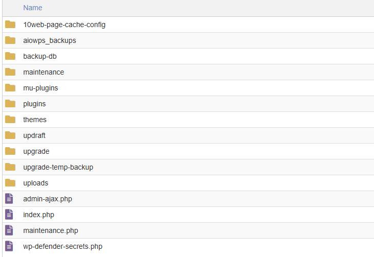Open the updraft folder name
This screenshot has width=374, height=257.
click(x=34, y=135)
